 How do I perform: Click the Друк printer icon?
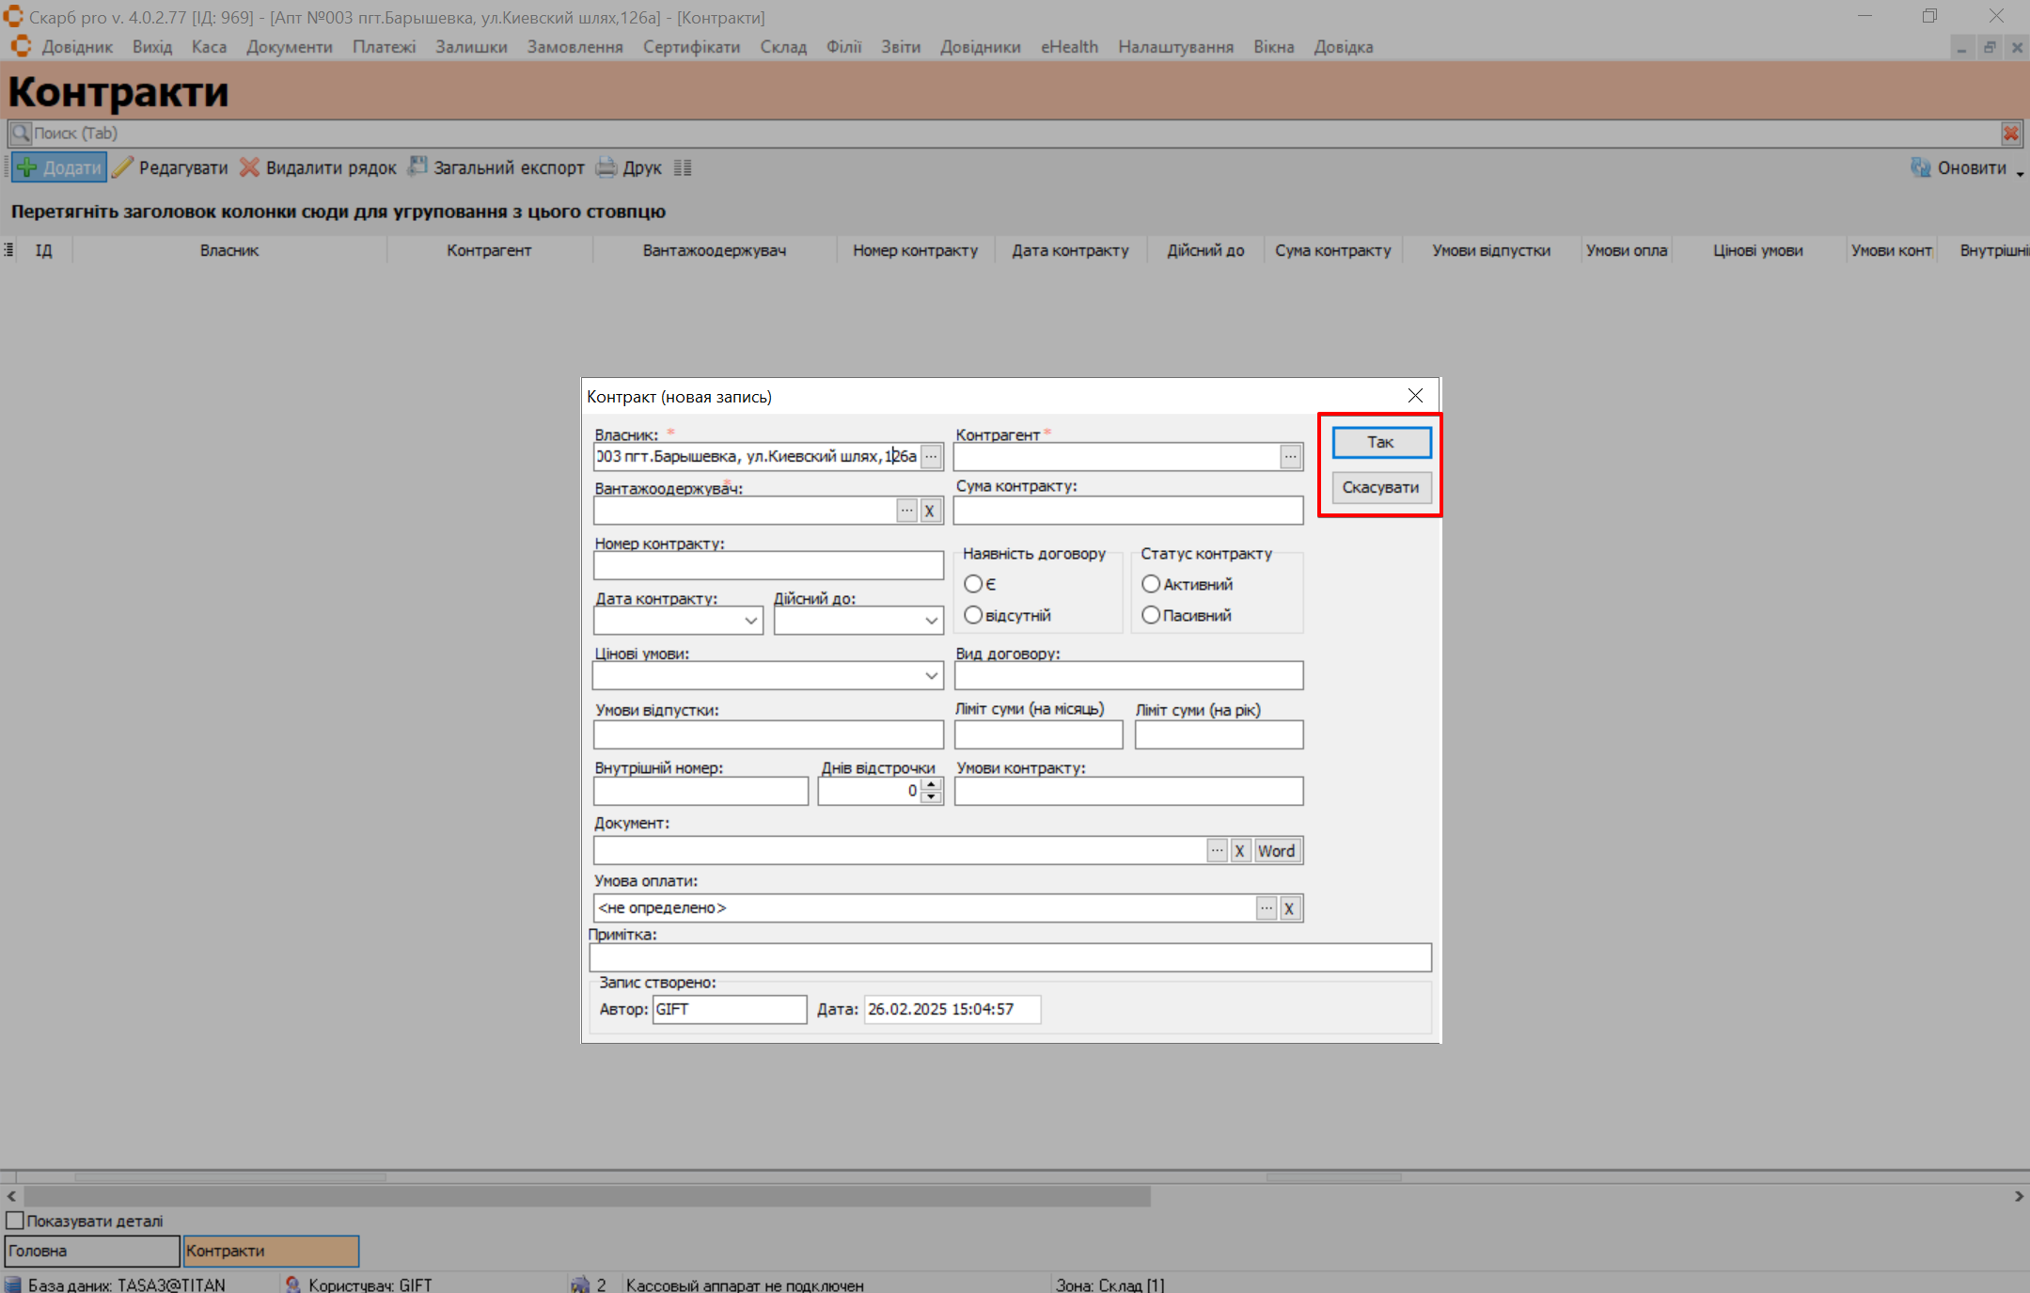point(606,167)
